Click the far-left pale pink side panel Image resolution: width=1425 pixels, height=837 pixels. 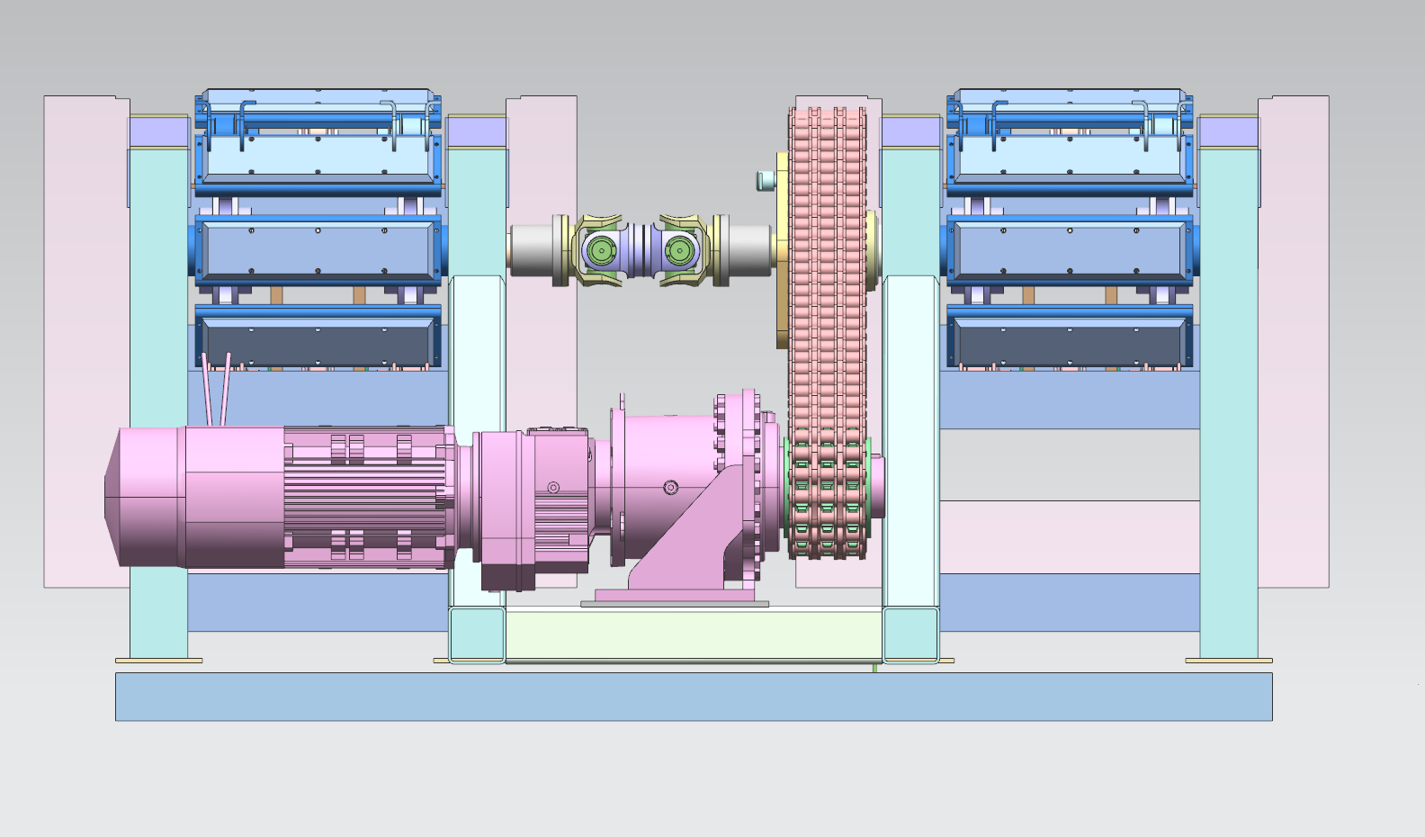coord(86,342)
